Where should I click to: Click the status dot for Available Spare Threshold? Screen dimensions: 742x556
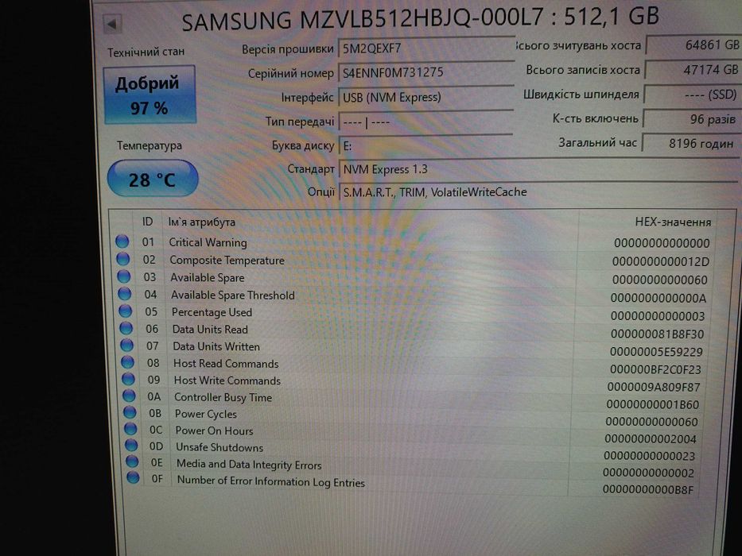(x=124, y=294)
